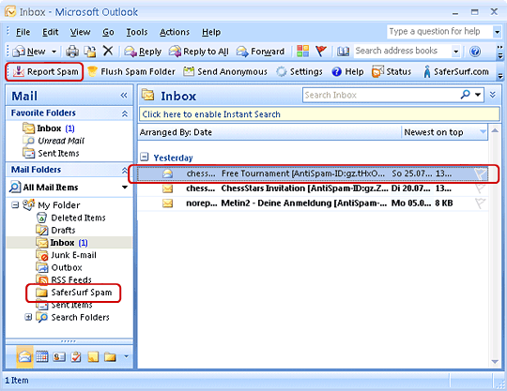
Task: Click the Move to Folder icon
Action: 90,52
